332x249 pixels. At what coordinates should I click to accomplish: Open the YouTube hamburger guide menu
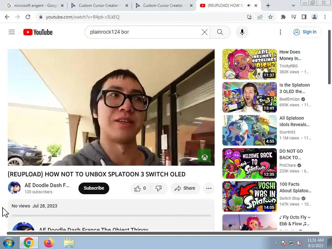click(12, 32)
